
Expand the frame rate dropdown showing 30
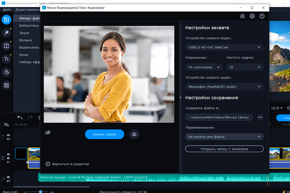tap(245, 67)
